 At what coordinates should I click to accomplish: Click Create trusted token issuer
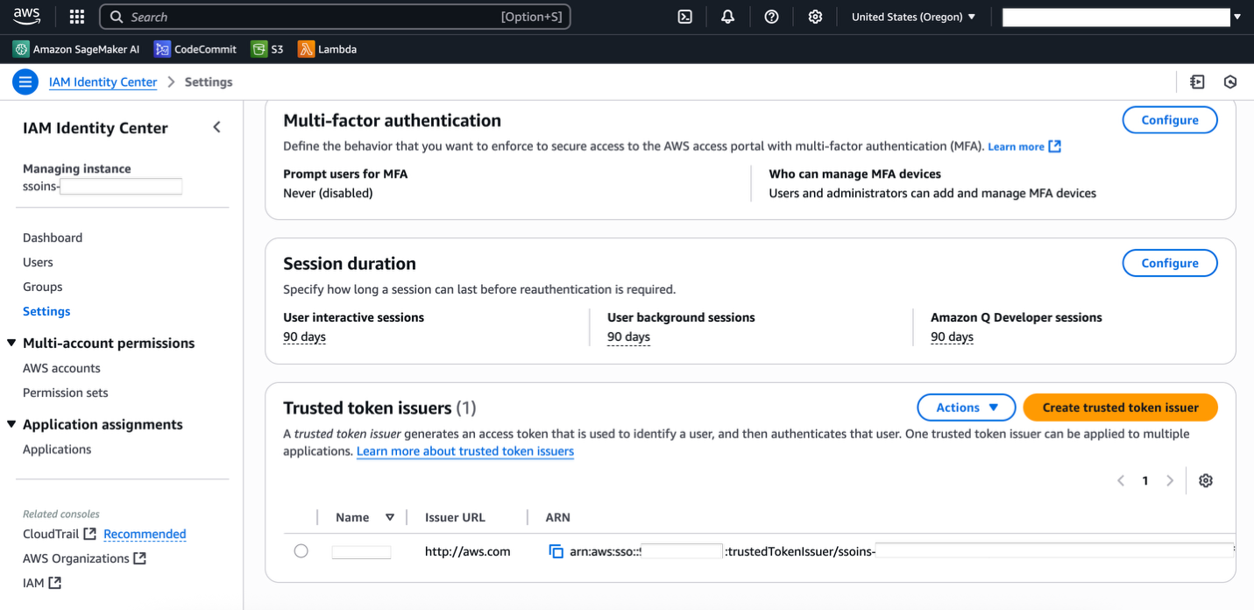pyautogui.click(x=1120, y=407)
